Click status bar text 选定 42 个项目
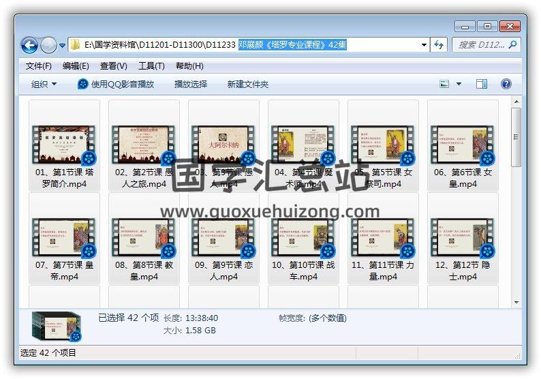The image size is (541, 379). [x=48, y=353]
